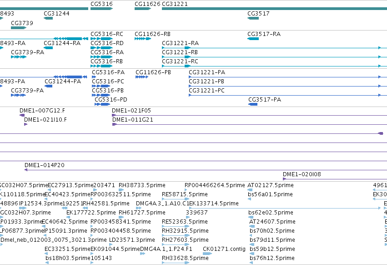Screen dimensions: 387x265
Task: Select the CG11626-RB transcript label
Action: click(x=152, y=34)
